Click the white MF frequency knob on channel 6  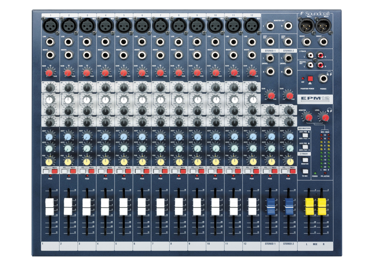[142, 100]
